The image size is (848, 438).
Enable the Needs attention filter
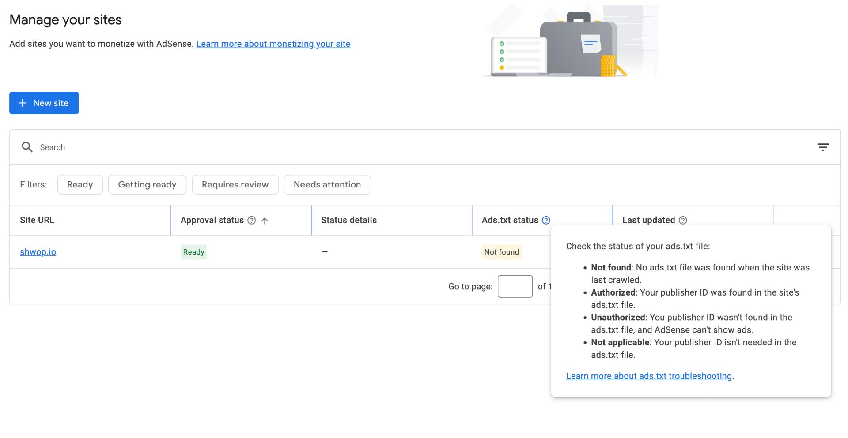coord(327,184)
